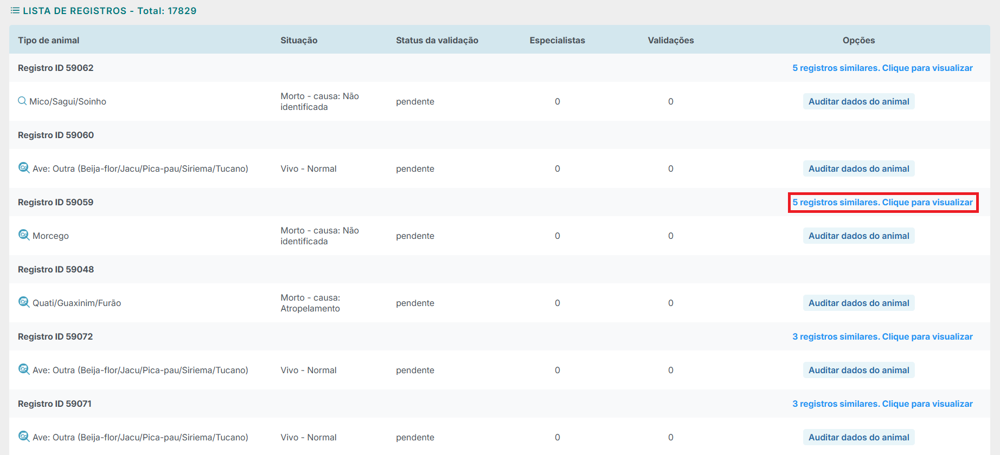The image size is (1000, 455).
Task: Click the image-search icon beside Quati/Guaxinim/Furão
Action: click(x=24, y=302)
